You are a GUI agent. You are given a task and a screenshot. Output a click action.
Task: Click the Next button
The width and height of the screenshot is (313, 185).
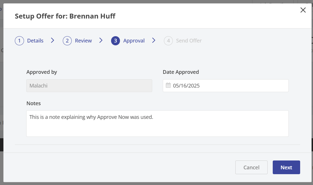click(x=286, y=167)
